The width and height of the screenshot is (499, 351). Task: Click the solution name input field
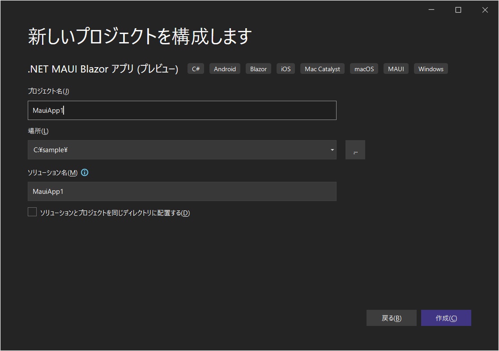182,191
